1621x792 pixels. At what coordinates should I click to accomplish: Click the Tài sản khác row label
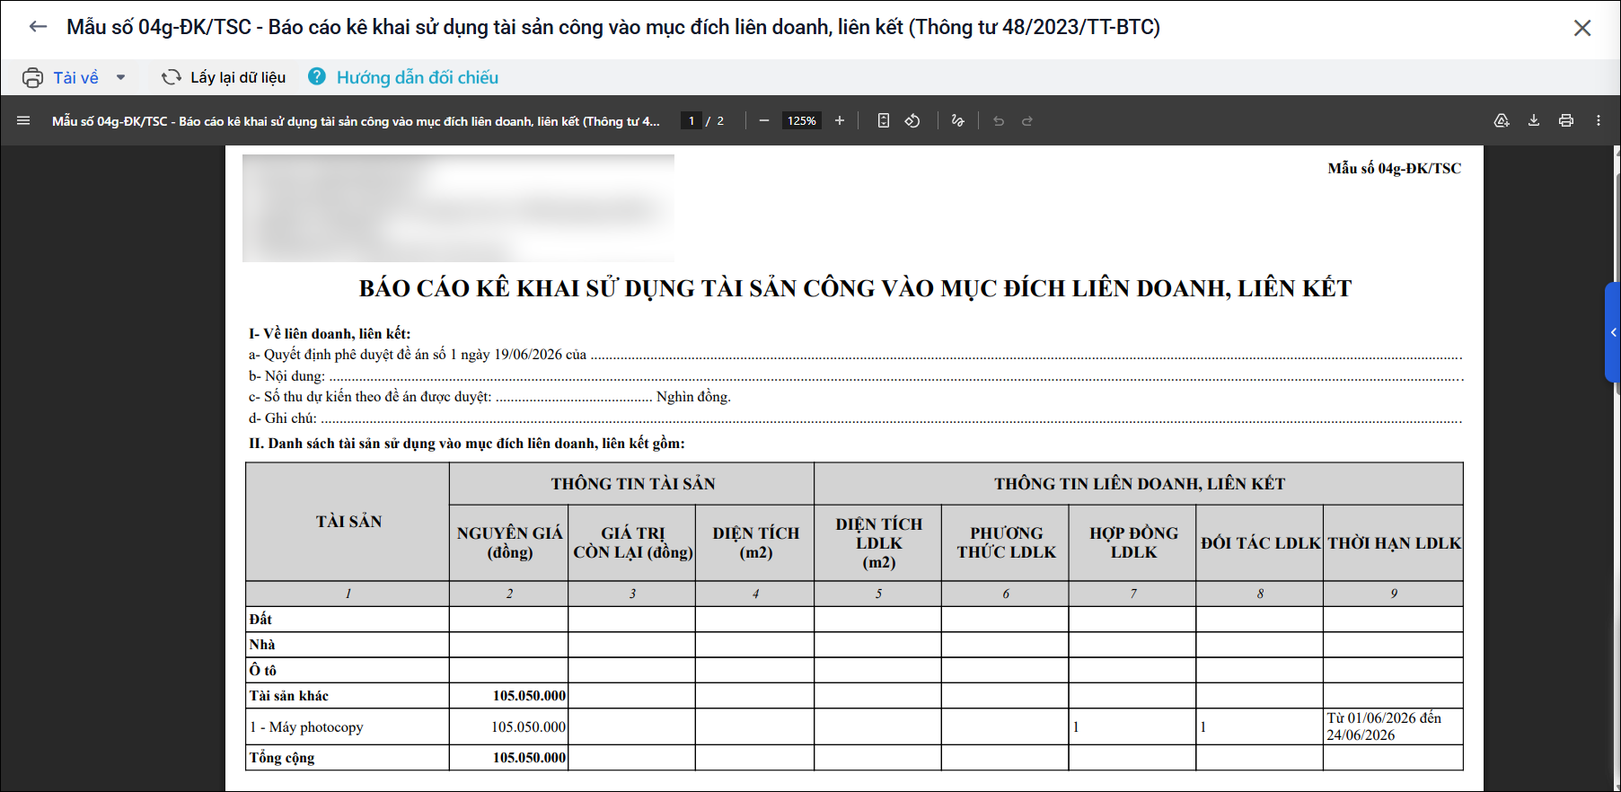[x=289, y=695]
